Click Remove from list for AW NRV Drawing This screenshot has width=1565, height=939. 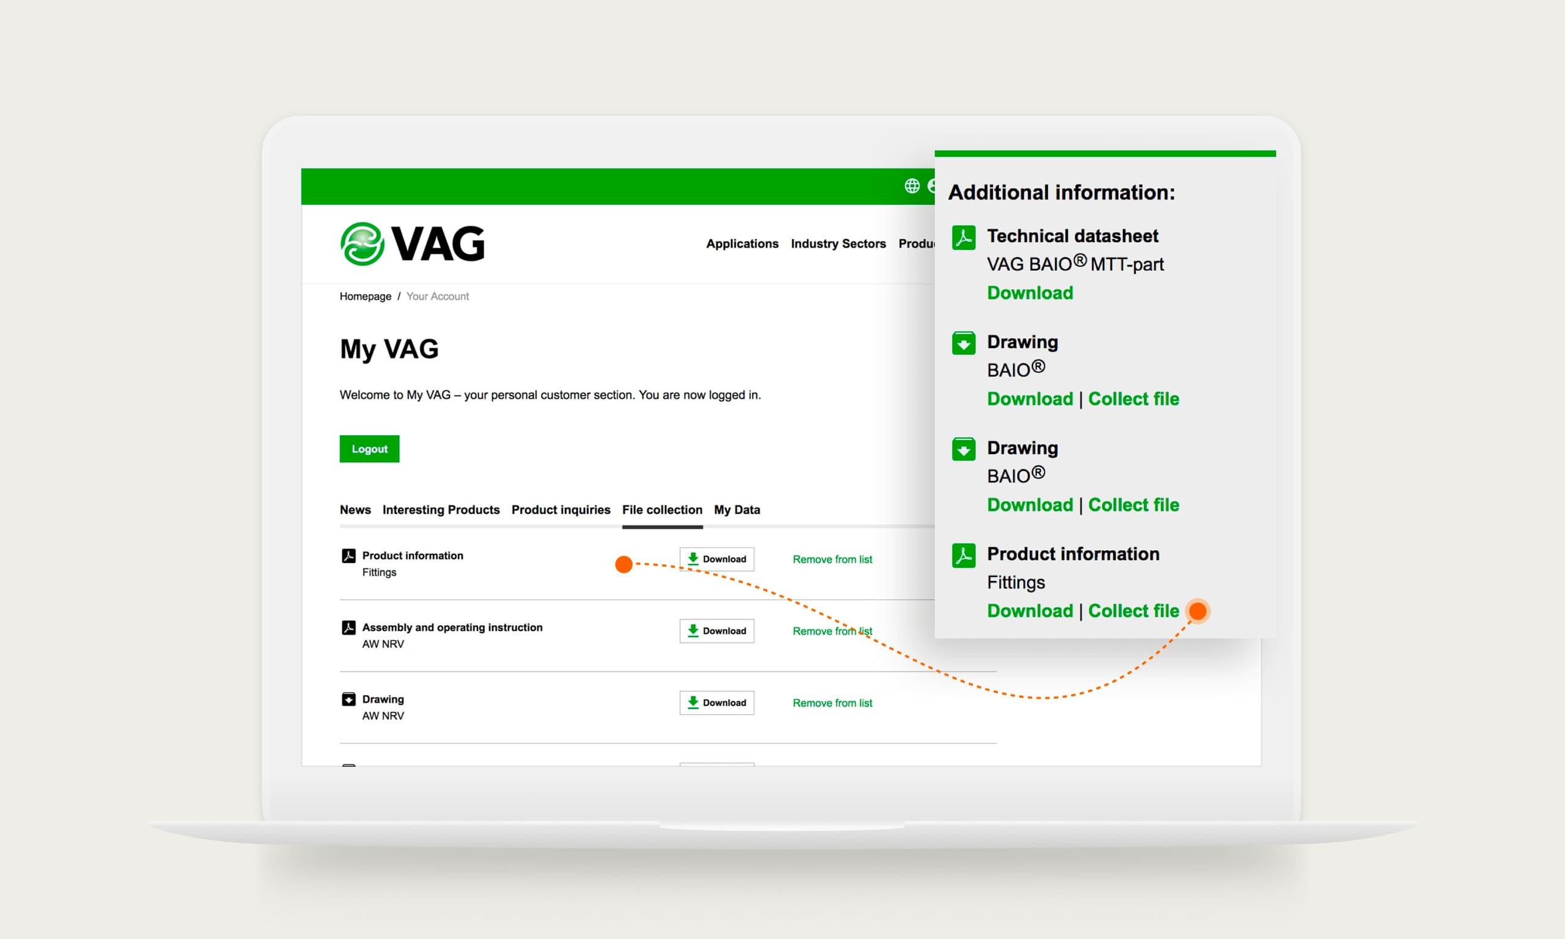(831, 703)
